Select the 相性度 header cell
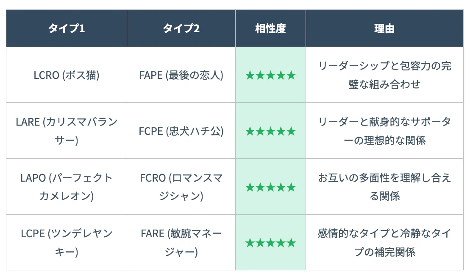Viewport: 473px width, 275px height. pos(270,28)
